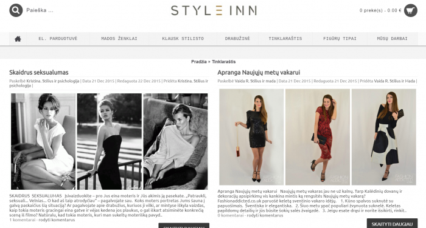426x228 pixels.
Task: Click category link Vaida R. Stilius ir Mada after Pridėta
Action: (394, 81)
